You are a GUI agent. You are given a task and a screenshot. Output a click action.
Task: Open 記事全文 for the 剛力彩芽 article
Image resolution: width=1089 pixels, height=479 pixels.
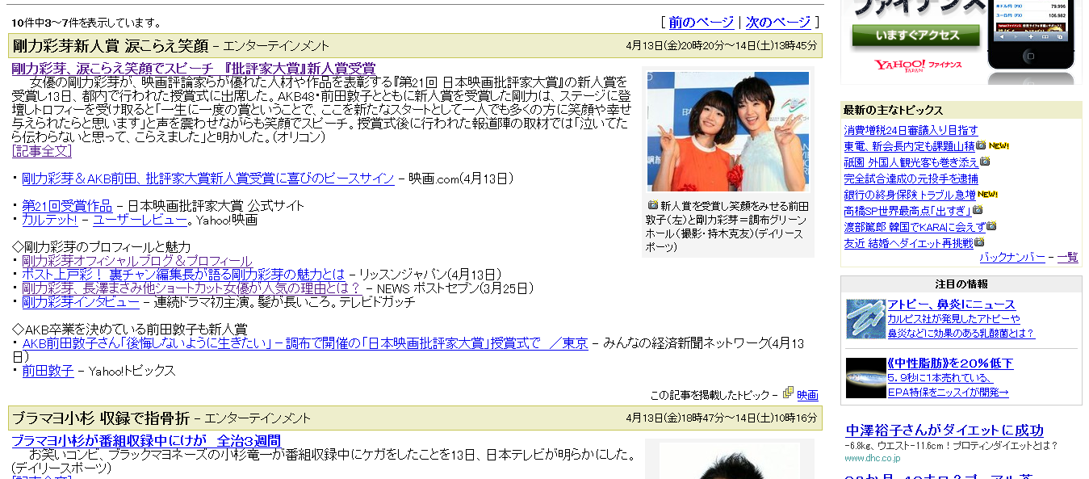42,150
